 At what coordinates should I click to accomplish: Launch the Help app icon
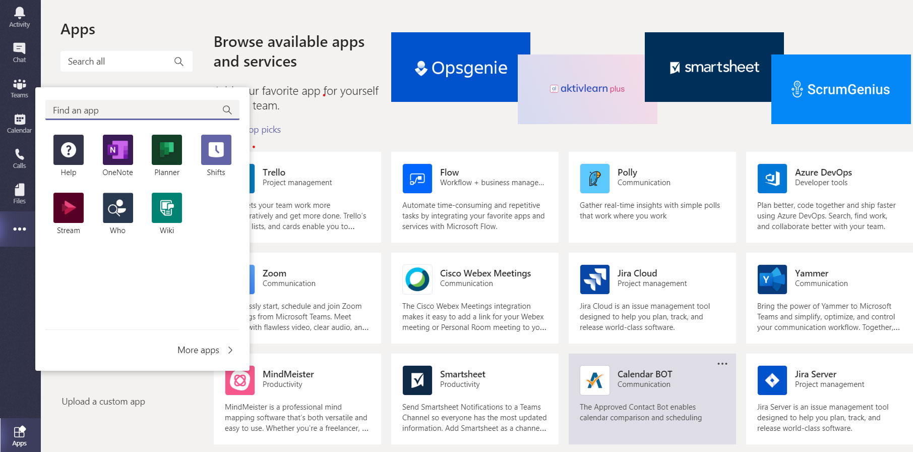pyautogui.click(x=69, y=150)
